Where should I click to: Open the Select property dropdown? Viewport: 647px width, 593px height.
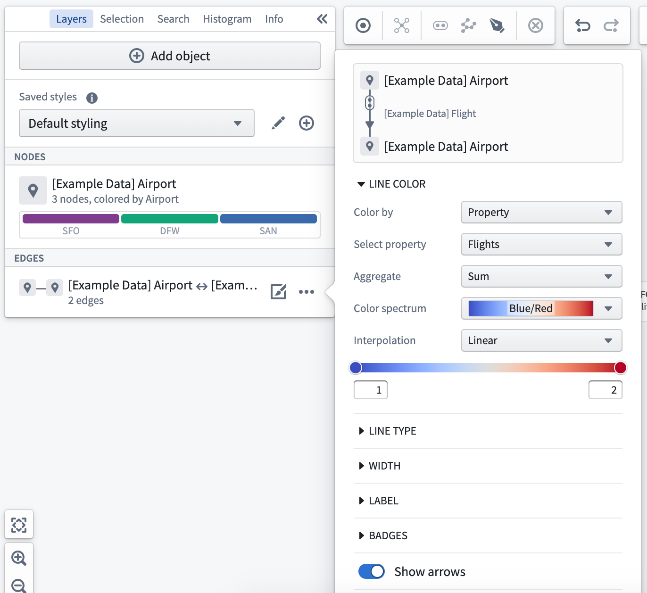click(x=541, y=244)
